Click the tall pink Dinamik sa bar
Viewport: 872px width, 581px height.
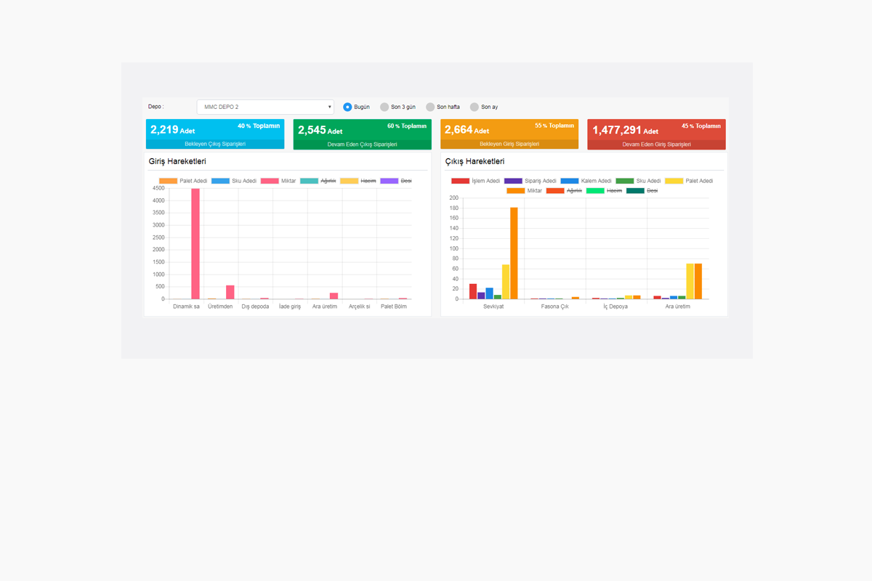195,243
